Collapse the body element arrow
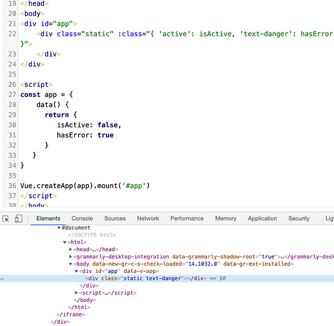Image resolution: width=334 pixels, height=326 pixels. pos(71,264)
